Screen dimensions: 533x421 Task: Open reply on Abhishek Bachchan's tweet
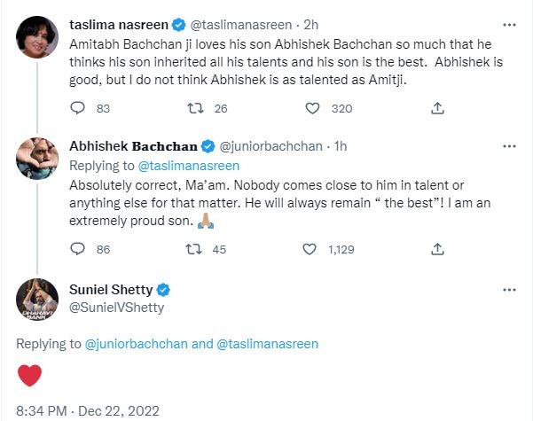click(77, 249)
